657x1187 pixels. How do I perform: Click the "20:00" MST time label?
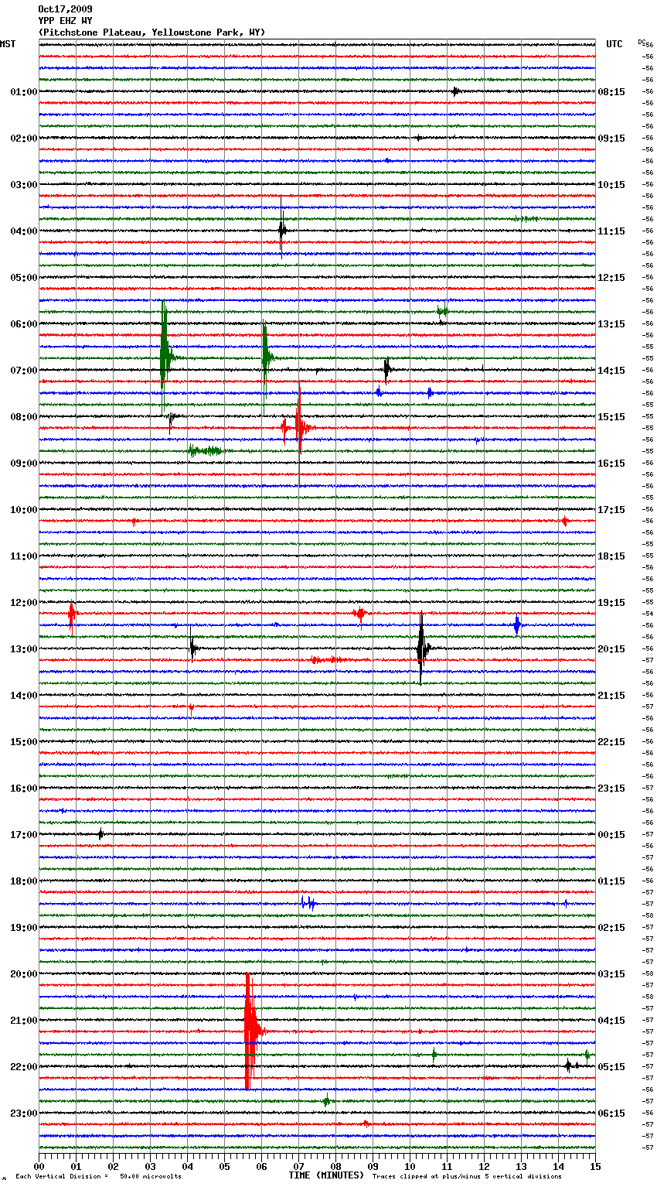[24, 974]
